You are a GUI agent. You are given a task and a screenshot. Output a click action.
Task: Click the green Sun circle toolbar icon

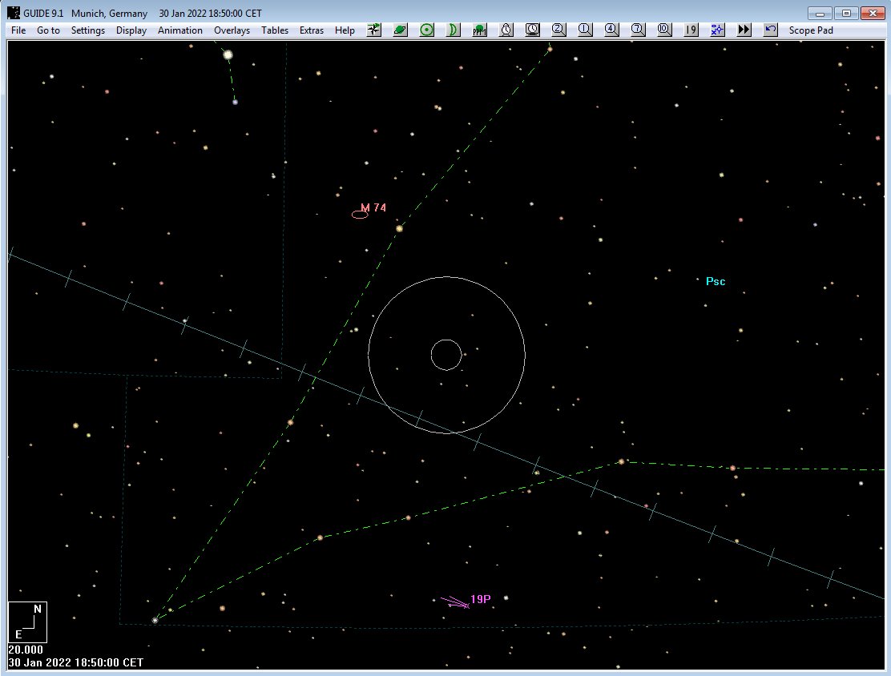click(x=427, y=30)
